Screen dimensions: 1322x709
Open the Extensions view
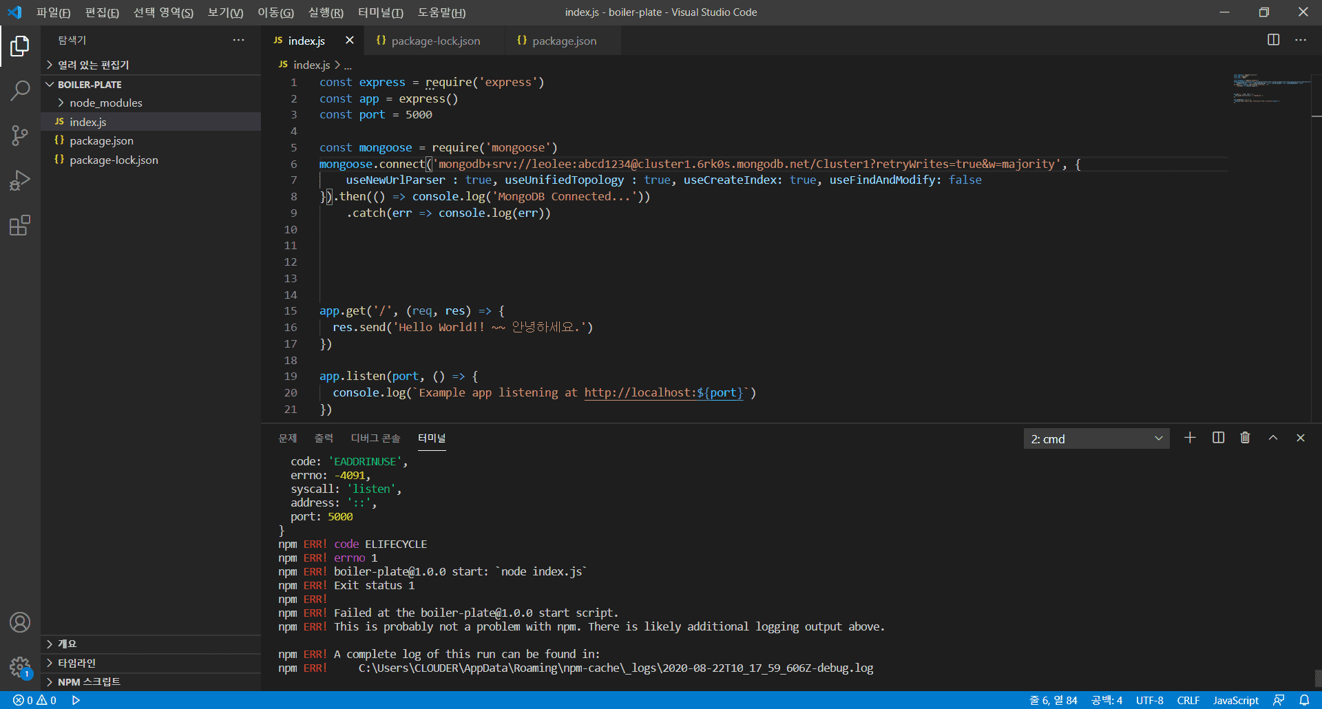(x=20, y=226)
